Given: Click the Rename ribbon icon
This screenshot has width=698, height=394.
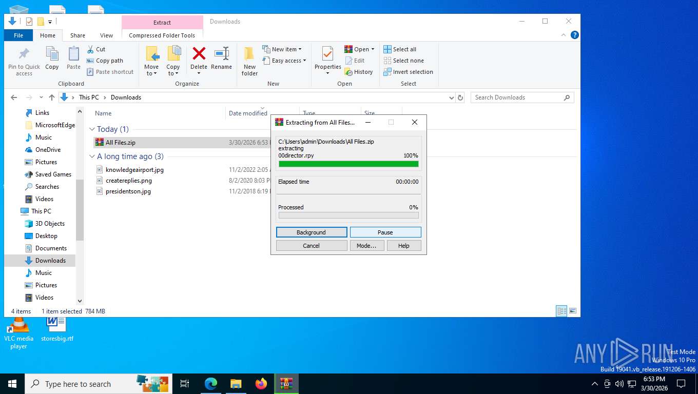Looking at the screenshot, I should (x=221, y=53).
